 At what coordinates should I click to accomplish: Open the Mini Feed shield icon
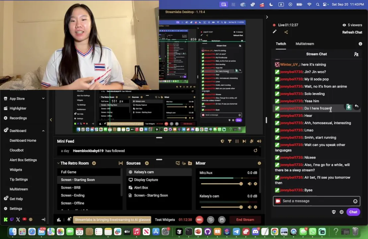[222, 141]
